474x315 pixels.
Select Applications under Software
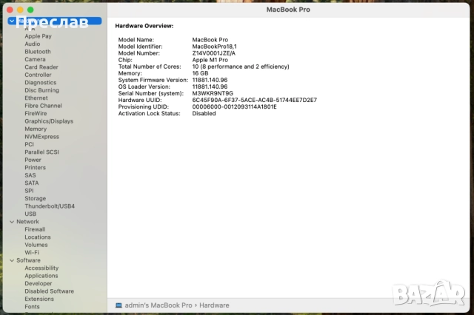[41, 276]
